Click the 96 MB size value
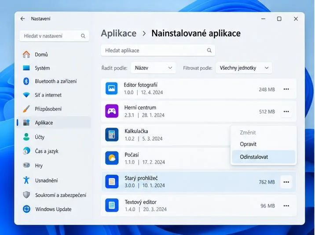This screenshot has height=235, width=315. pyautogui.click(x=267, y=206)
